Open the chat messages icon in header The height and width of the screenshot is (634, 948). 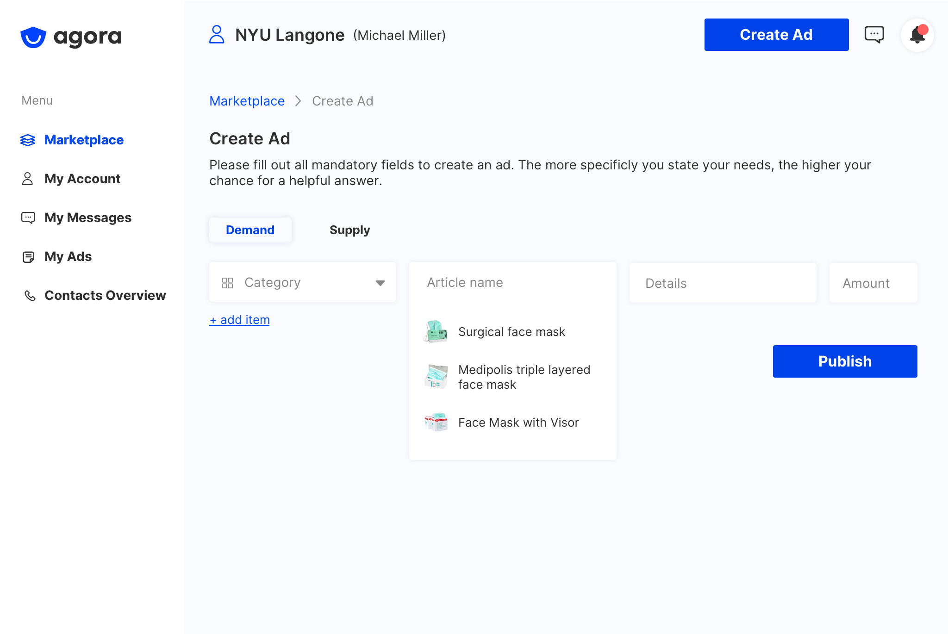tap(874, 35)
